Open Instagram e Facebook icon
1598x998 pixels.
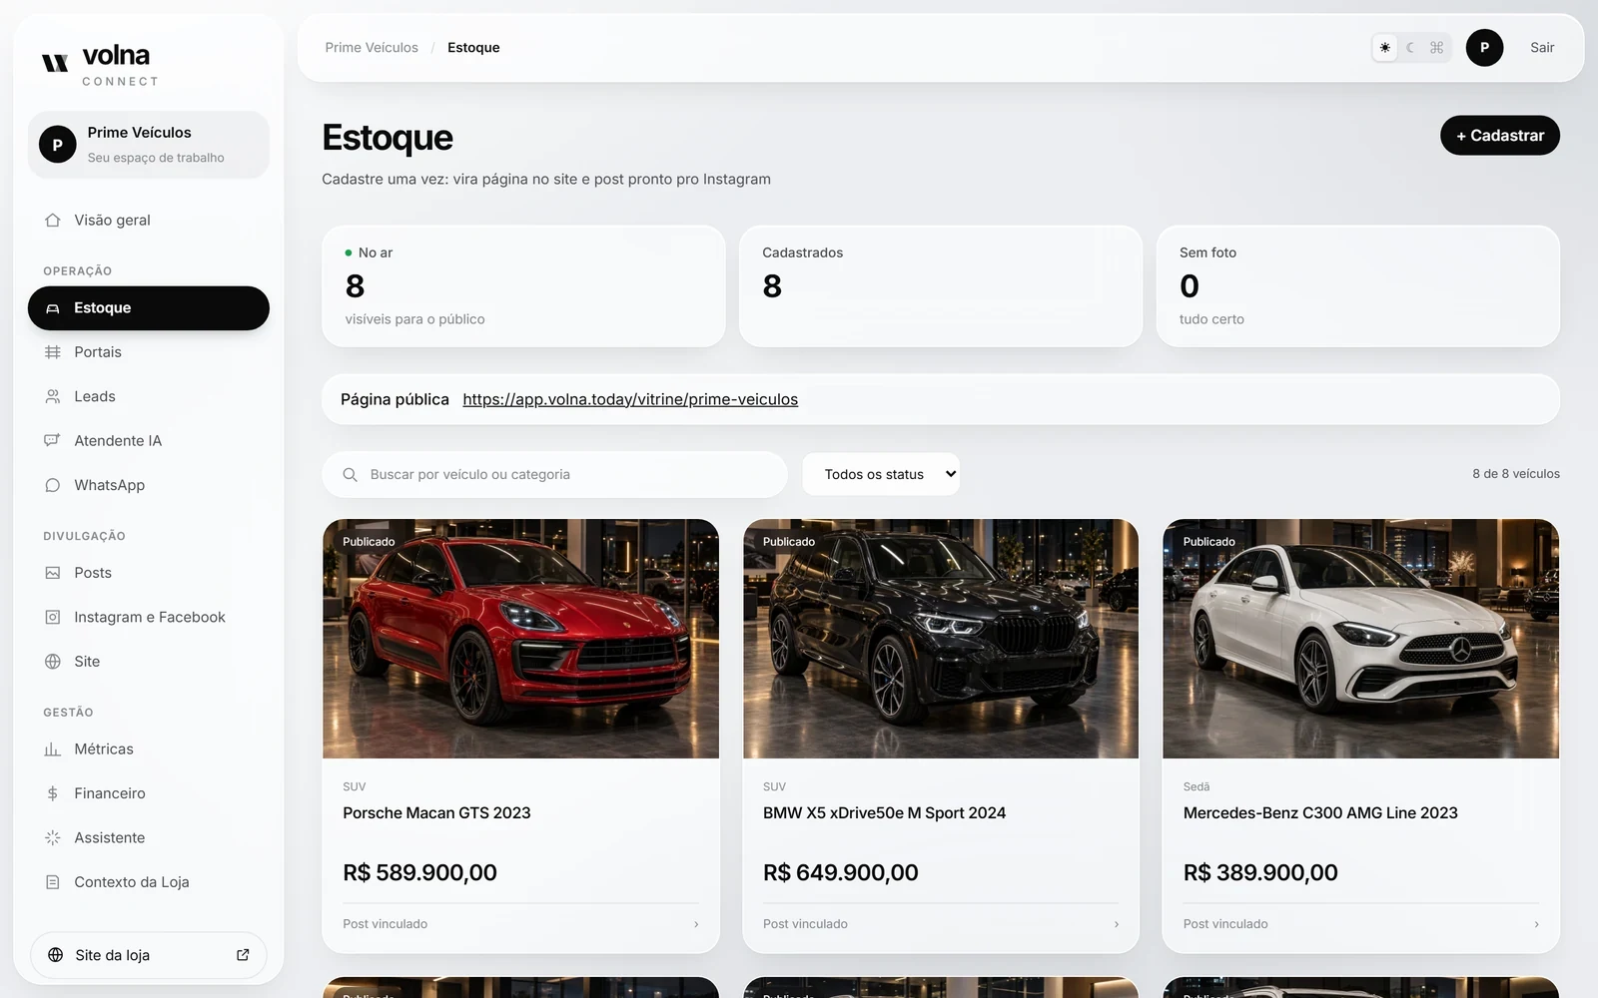tap(53, 617)
